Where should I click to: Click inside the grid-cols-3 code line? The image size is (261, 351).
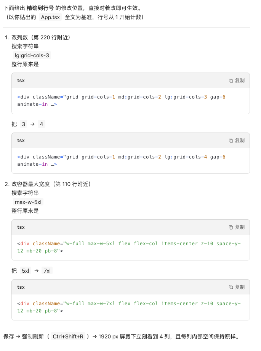point(114,97)
